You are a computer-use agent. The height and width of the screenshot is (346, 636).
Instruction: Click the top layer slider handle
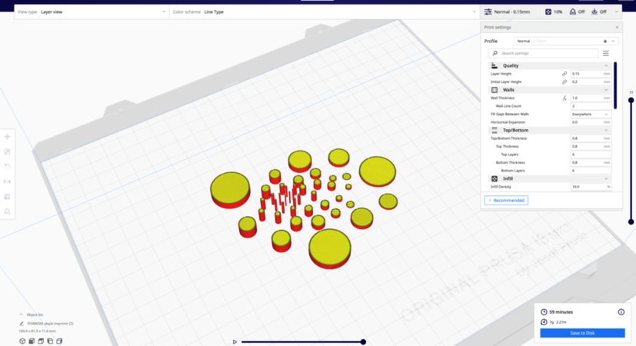631,100
